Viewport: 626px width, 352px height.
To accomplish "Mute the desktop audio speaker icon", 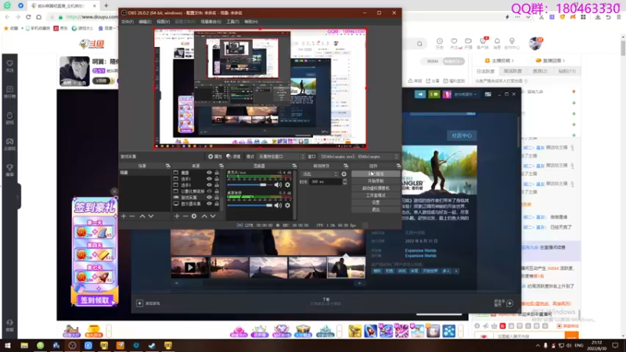I will click(x=278, y=205).
